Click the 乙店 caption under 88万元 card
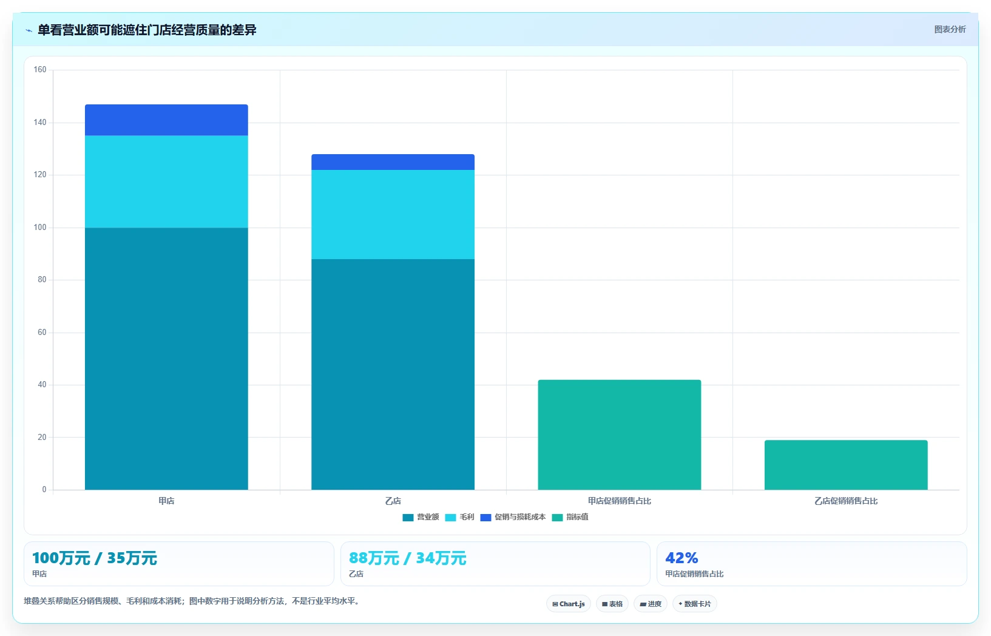This screenshot has width=991, height=636. point(356,574)
